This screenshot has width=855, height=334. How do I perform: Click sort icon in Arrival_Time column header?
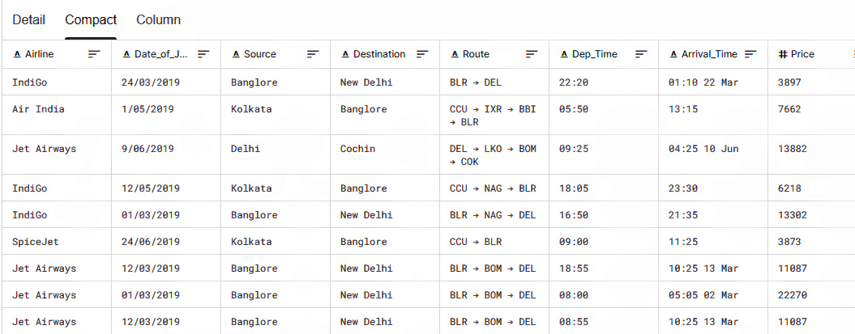click(750, 54)
